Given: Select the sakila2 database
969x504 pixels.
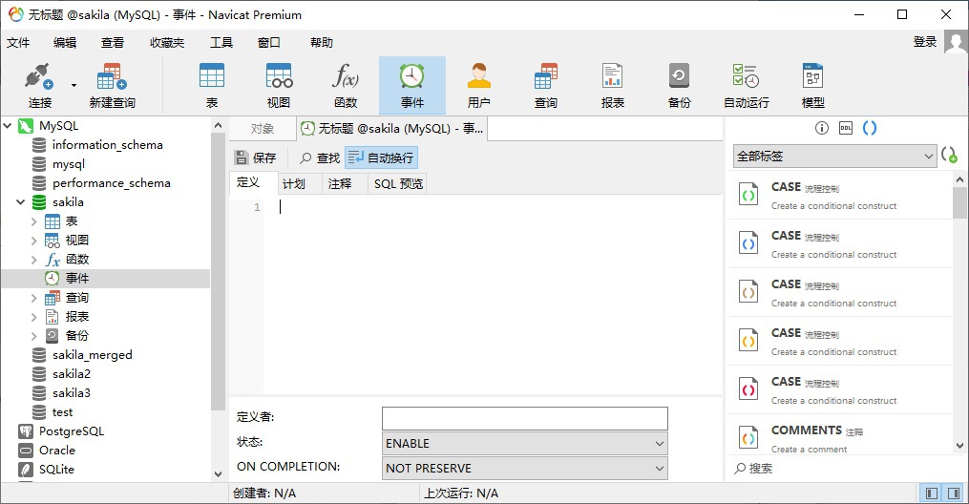Looking at the screenshot, I should pos(71,373).
